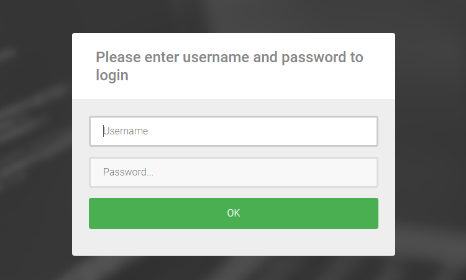Screen dimensions: 466x280
Task: Click the Username input field
Action: click(x=233, y=131)
